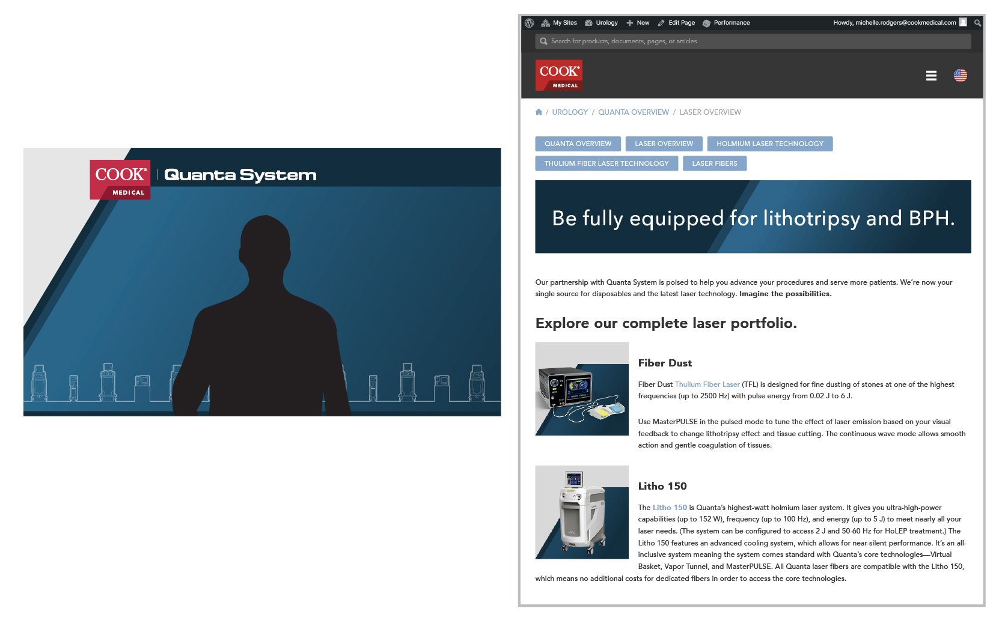
Task: Go to the Quanta Overview breadcrumb link
Action: [634, 112]
